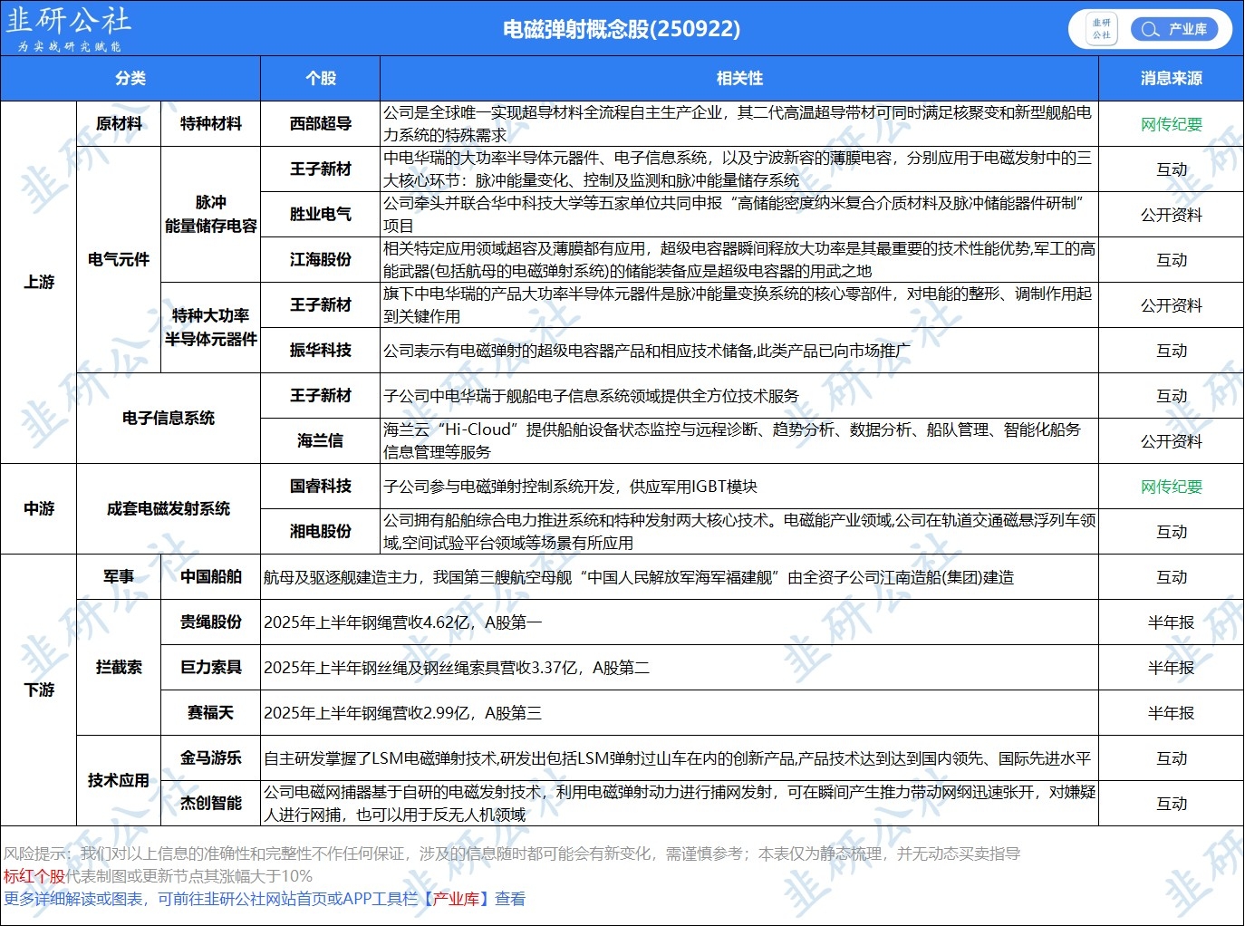This screenshot has width=1245, height=926.
Task: Click the 韭研公社 logo in the top-left
Action: [x=69, y=28]
